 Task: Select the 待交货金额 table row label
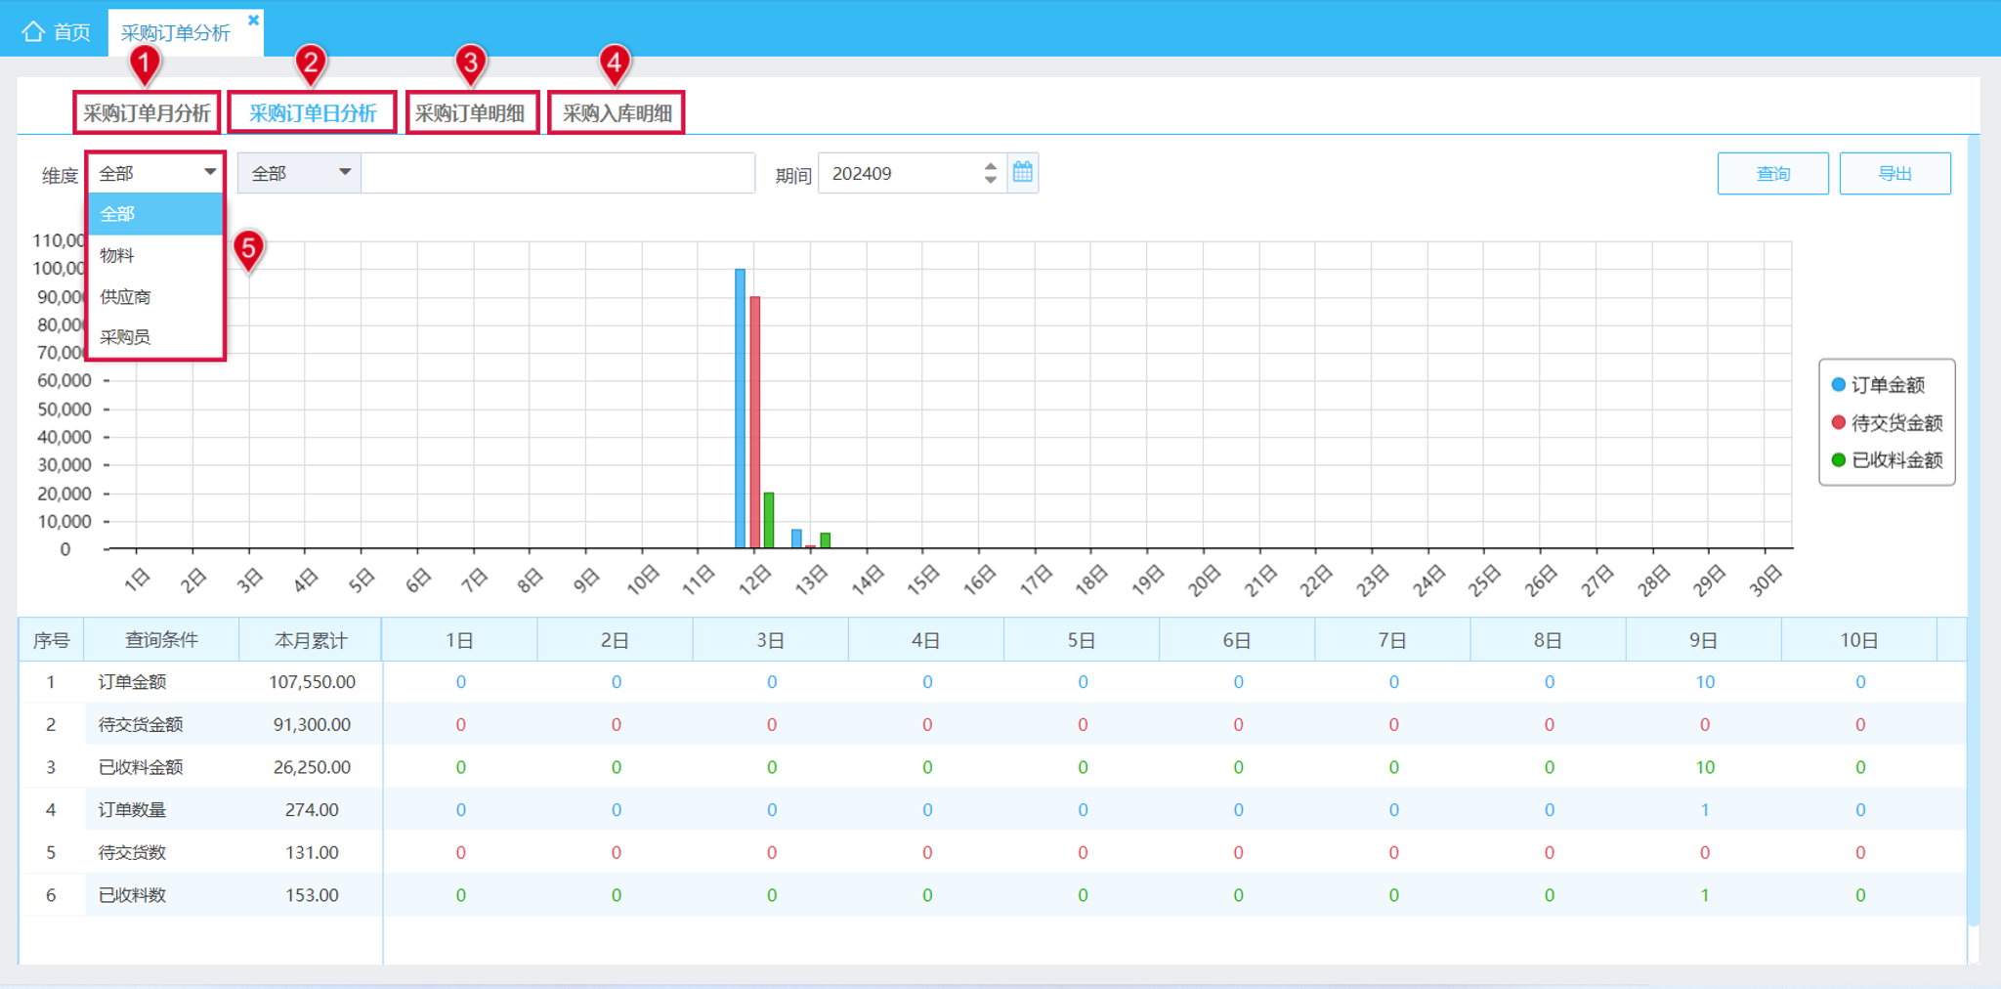coord(141,724)
